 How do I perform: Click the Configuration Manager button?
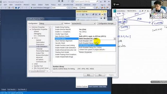point(106,23)
